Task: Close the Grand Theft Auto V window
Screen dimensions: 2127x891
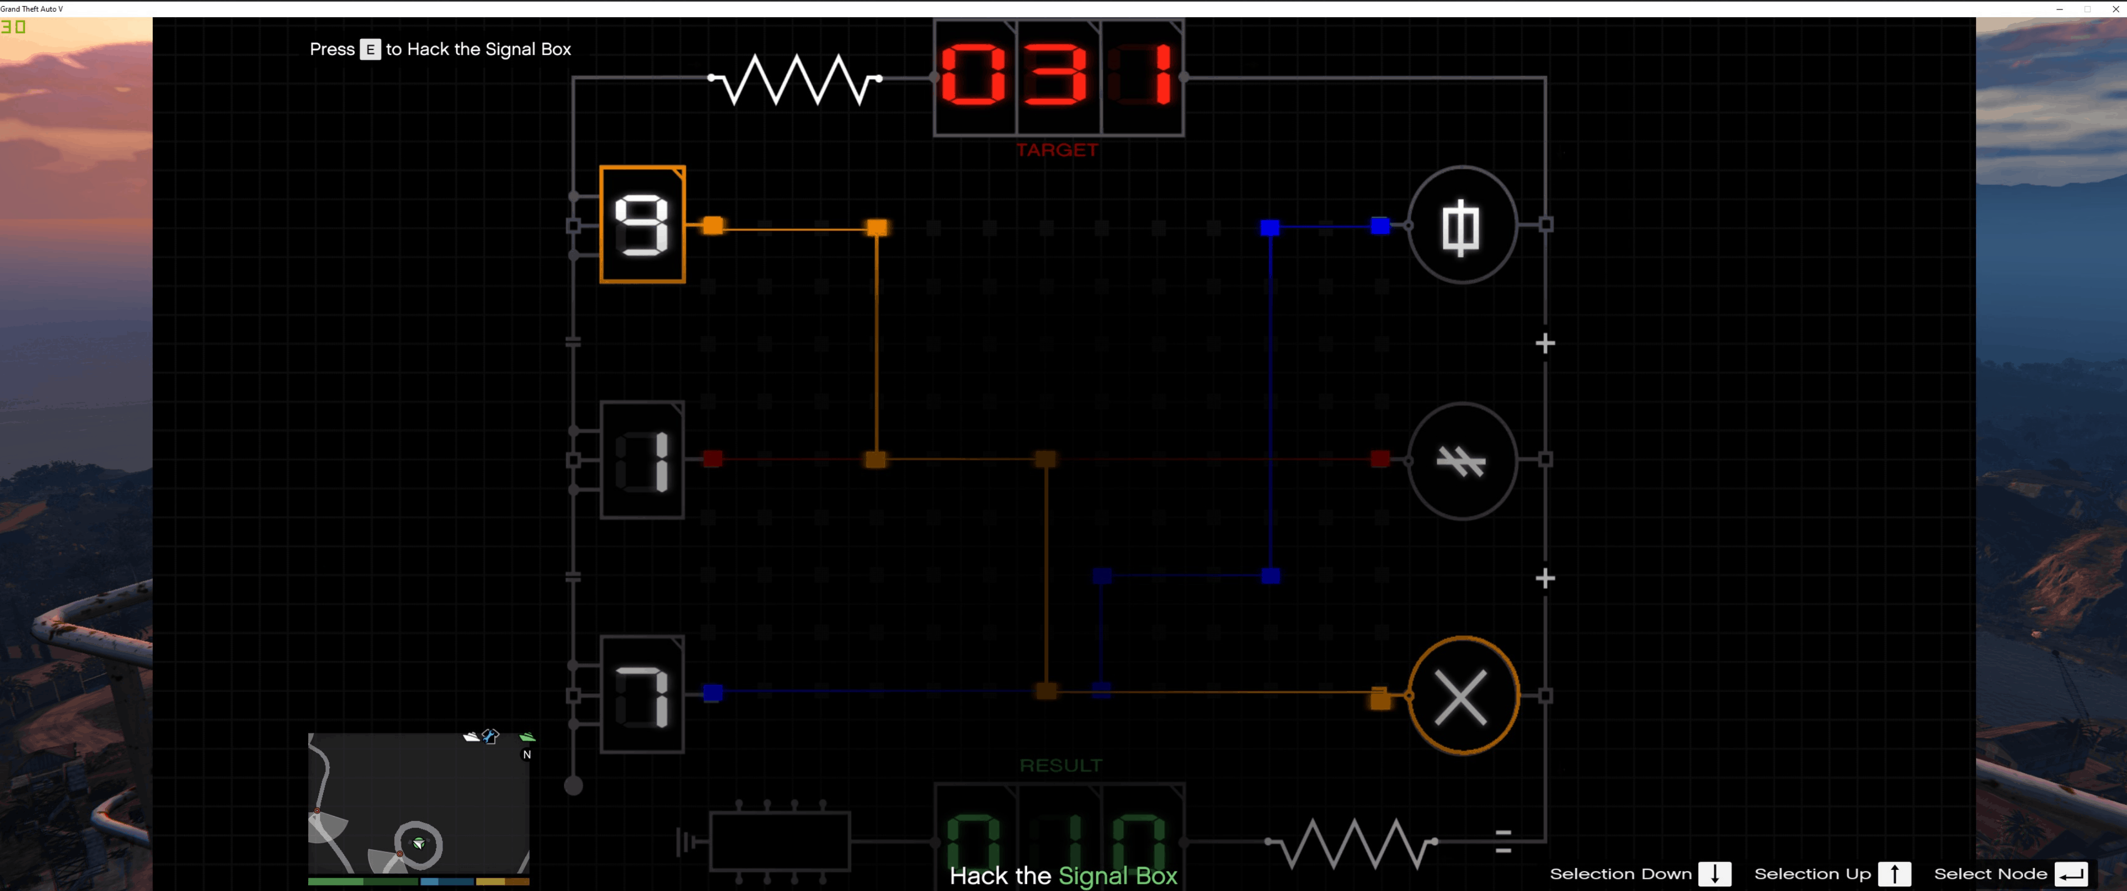Action: pos(2115,8)
